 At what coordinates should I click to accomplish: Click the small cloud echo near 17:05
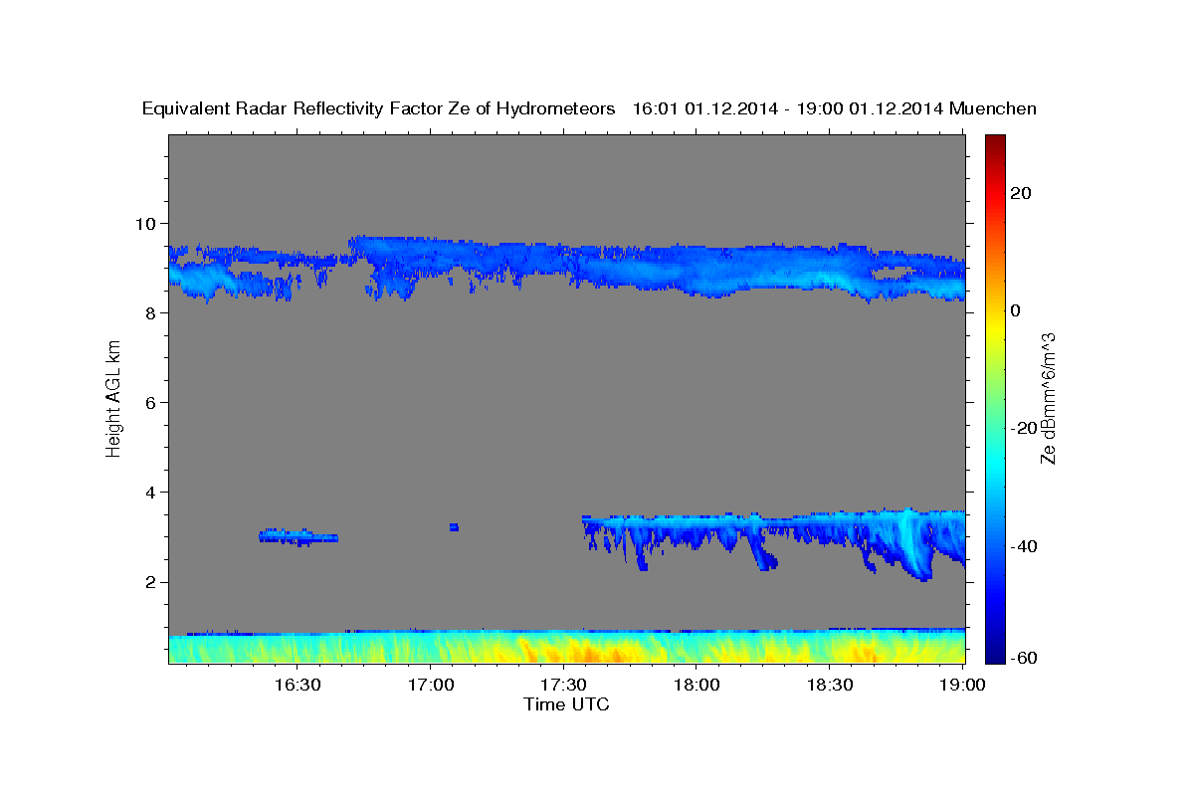pyautogui.click(x=454, y=526)
